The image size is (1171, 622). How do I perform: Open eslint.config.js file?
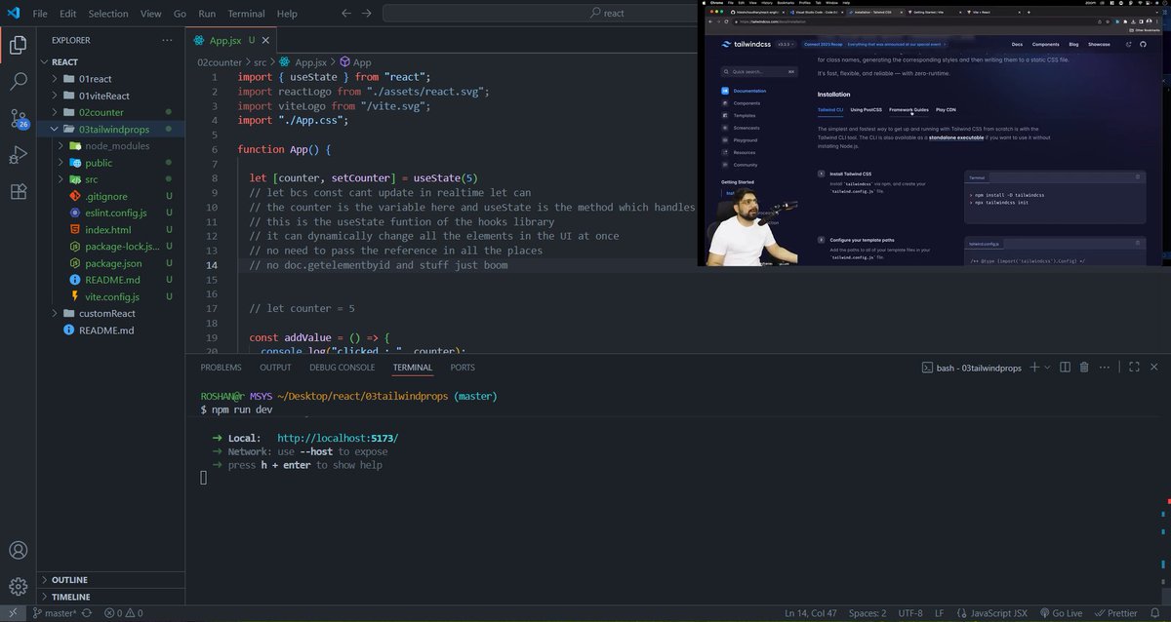(115, 213)
